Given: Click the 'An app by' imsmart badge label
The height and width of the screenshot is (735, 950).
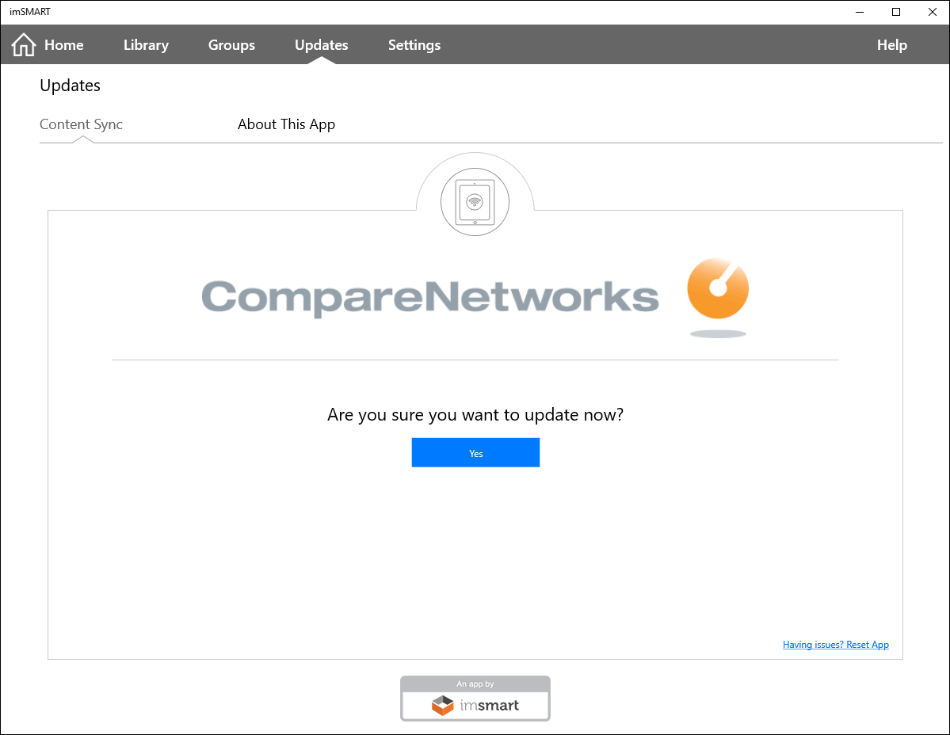Looking at the screenshot, I should [475, 684].
